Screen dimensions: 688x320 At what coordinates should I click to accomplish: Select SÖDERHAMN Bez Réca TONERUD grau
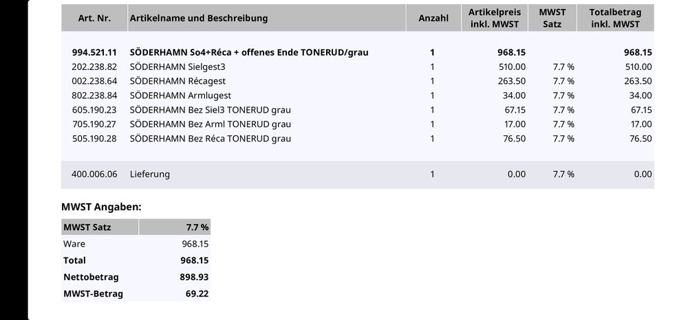(210, 139)
